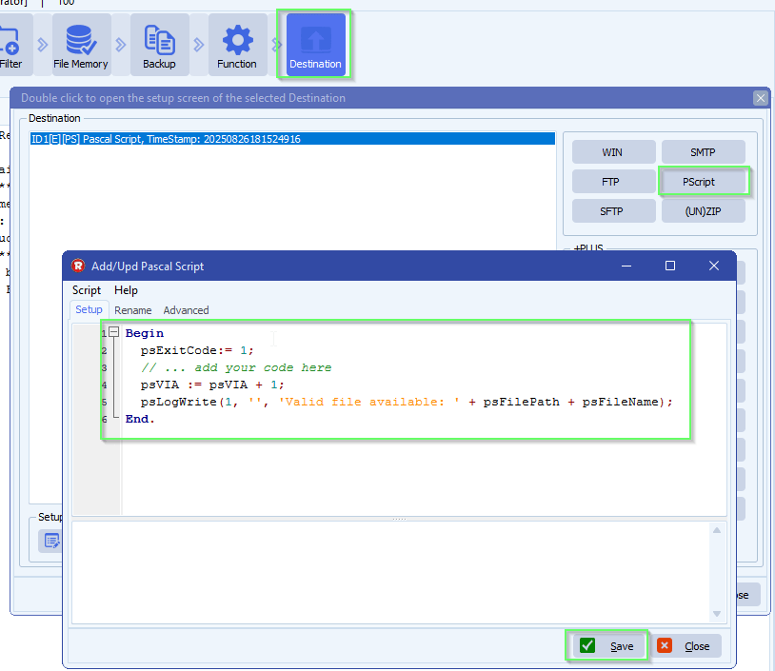Click the End. line in editor
Viewport: 775px width, 671px height.
point(140,419)
